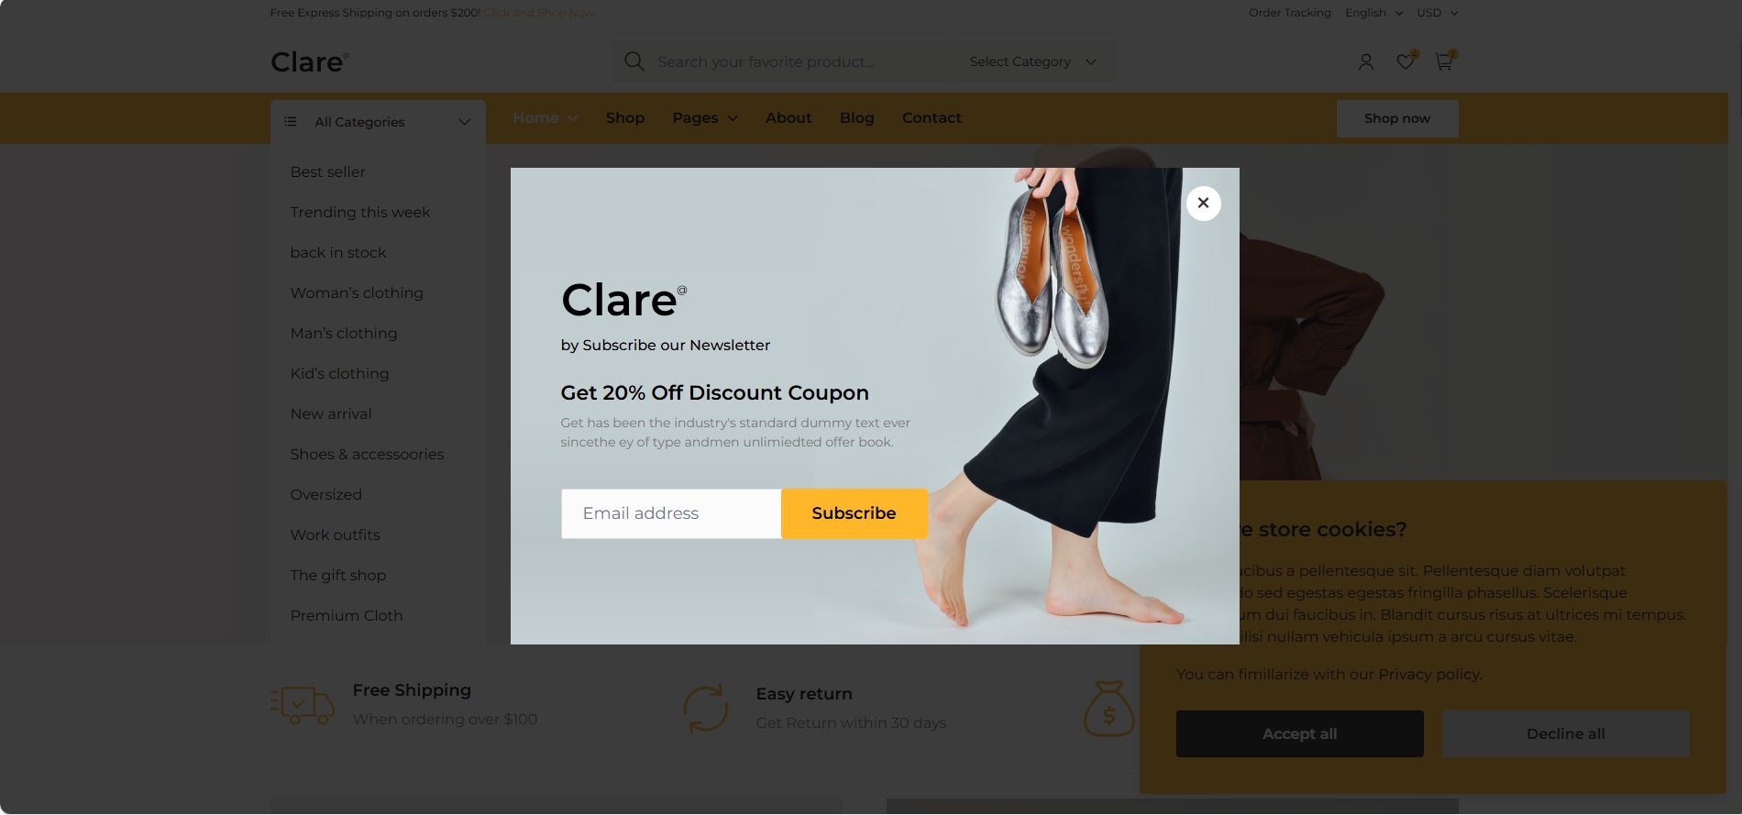Expand the Select Category dropdown
The height and width of the screenshot is (815, 1742).
point(1032,61)
